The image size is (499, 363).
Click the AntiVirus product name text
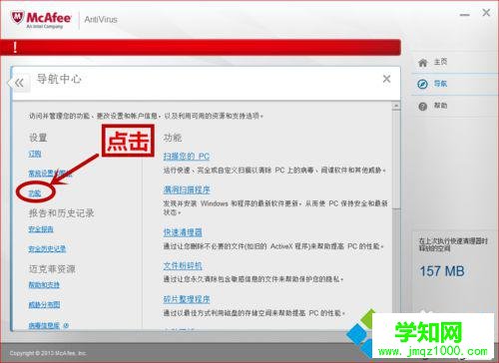(101, 20)
